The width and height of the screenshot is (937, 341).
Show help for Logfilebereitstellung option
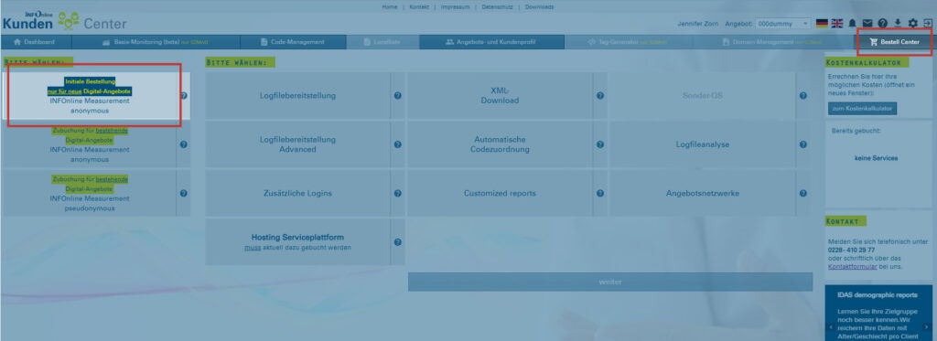tap(397, 96)
